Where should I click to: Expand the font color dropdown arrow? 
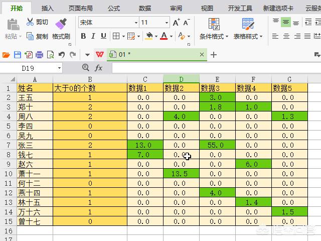tap(171, 36)
